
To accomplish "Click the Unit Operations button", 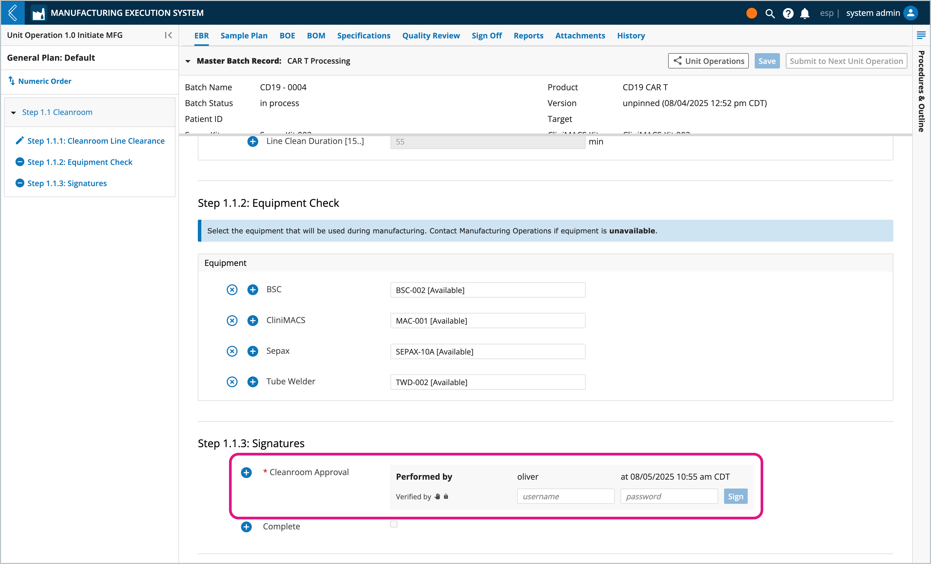I will click(x=708, y=61).
